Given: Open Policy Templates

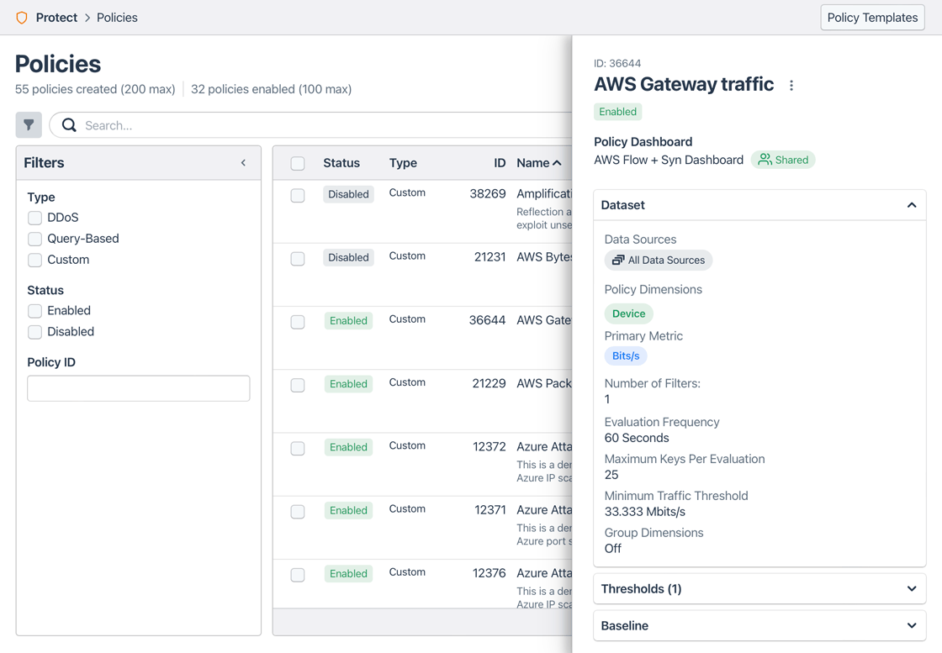Looking at the screenshot, I should coord(871,18).
